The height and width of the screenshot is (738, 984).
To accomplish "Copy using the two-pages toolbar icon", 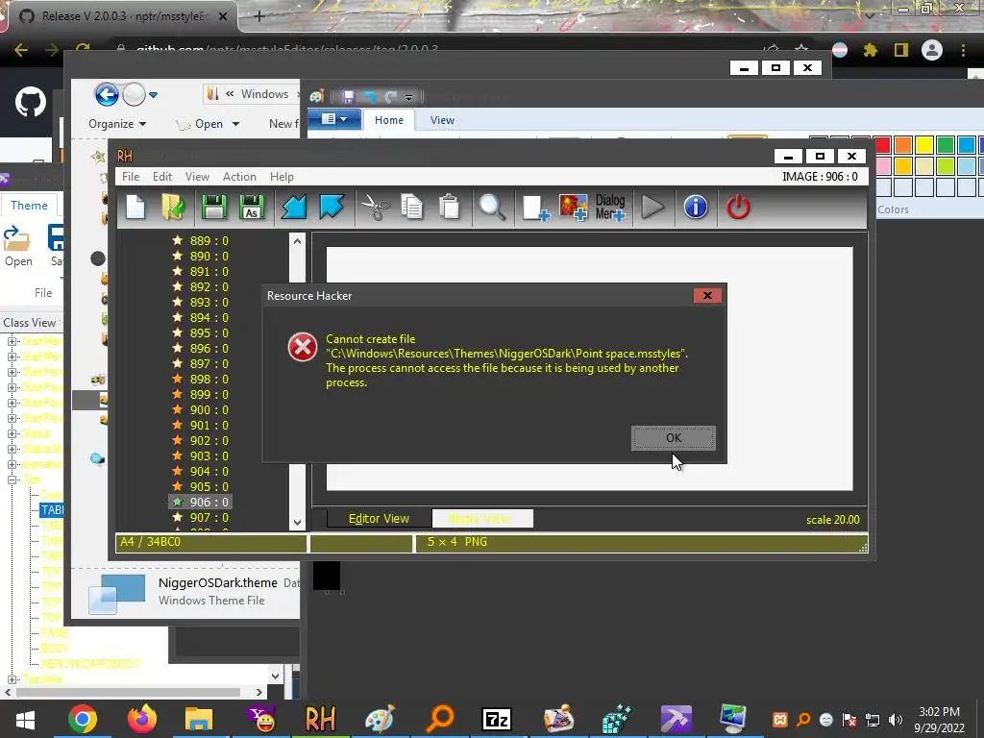I will 411,208.
